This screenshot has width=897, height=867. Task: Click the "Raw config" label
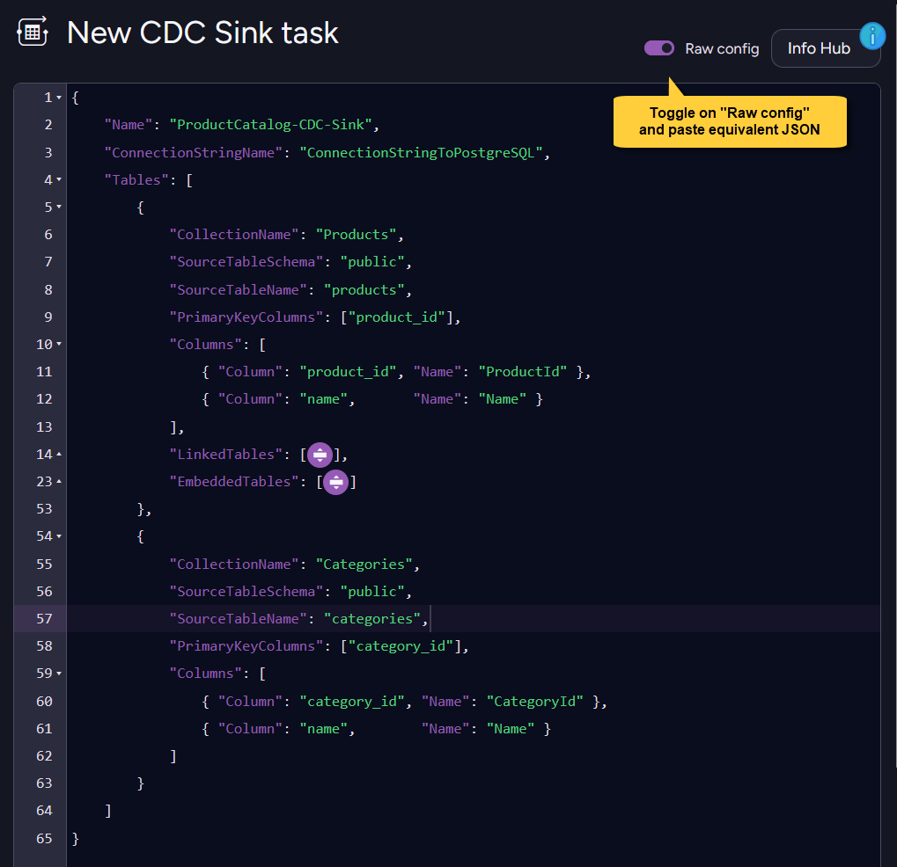722,48
